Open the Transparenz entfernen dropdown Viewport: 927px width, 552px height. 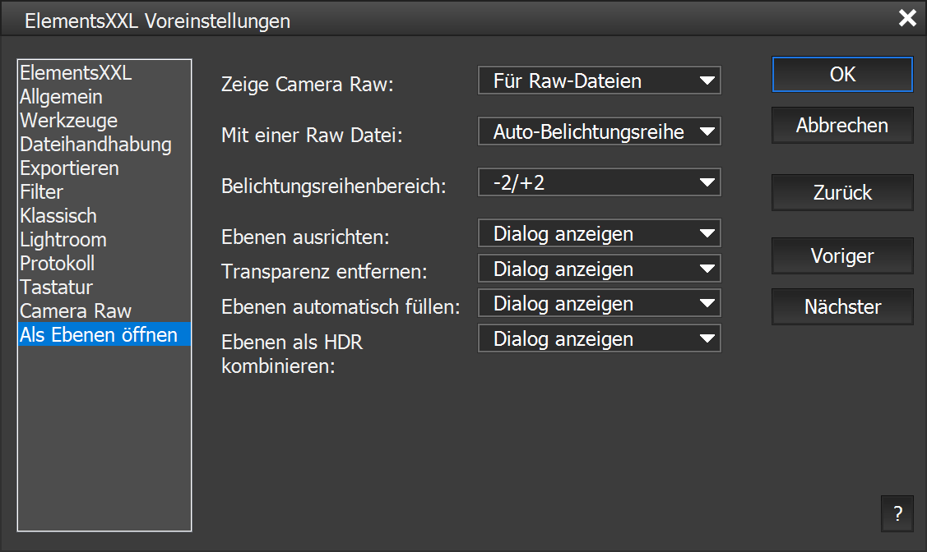click(599, 269)
